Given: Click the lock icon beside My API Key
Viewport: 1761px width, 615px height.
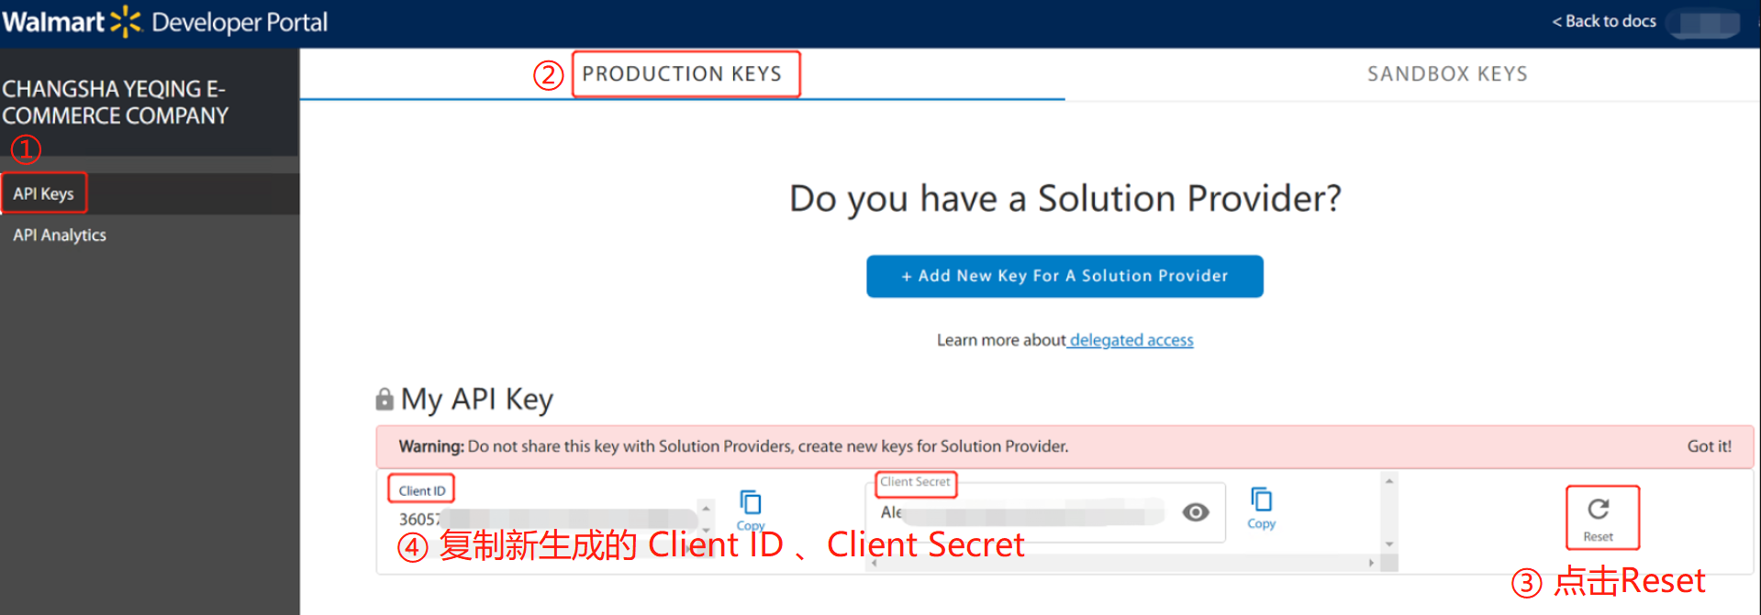Looking at the screenshot, I should [x=385, y=400].
